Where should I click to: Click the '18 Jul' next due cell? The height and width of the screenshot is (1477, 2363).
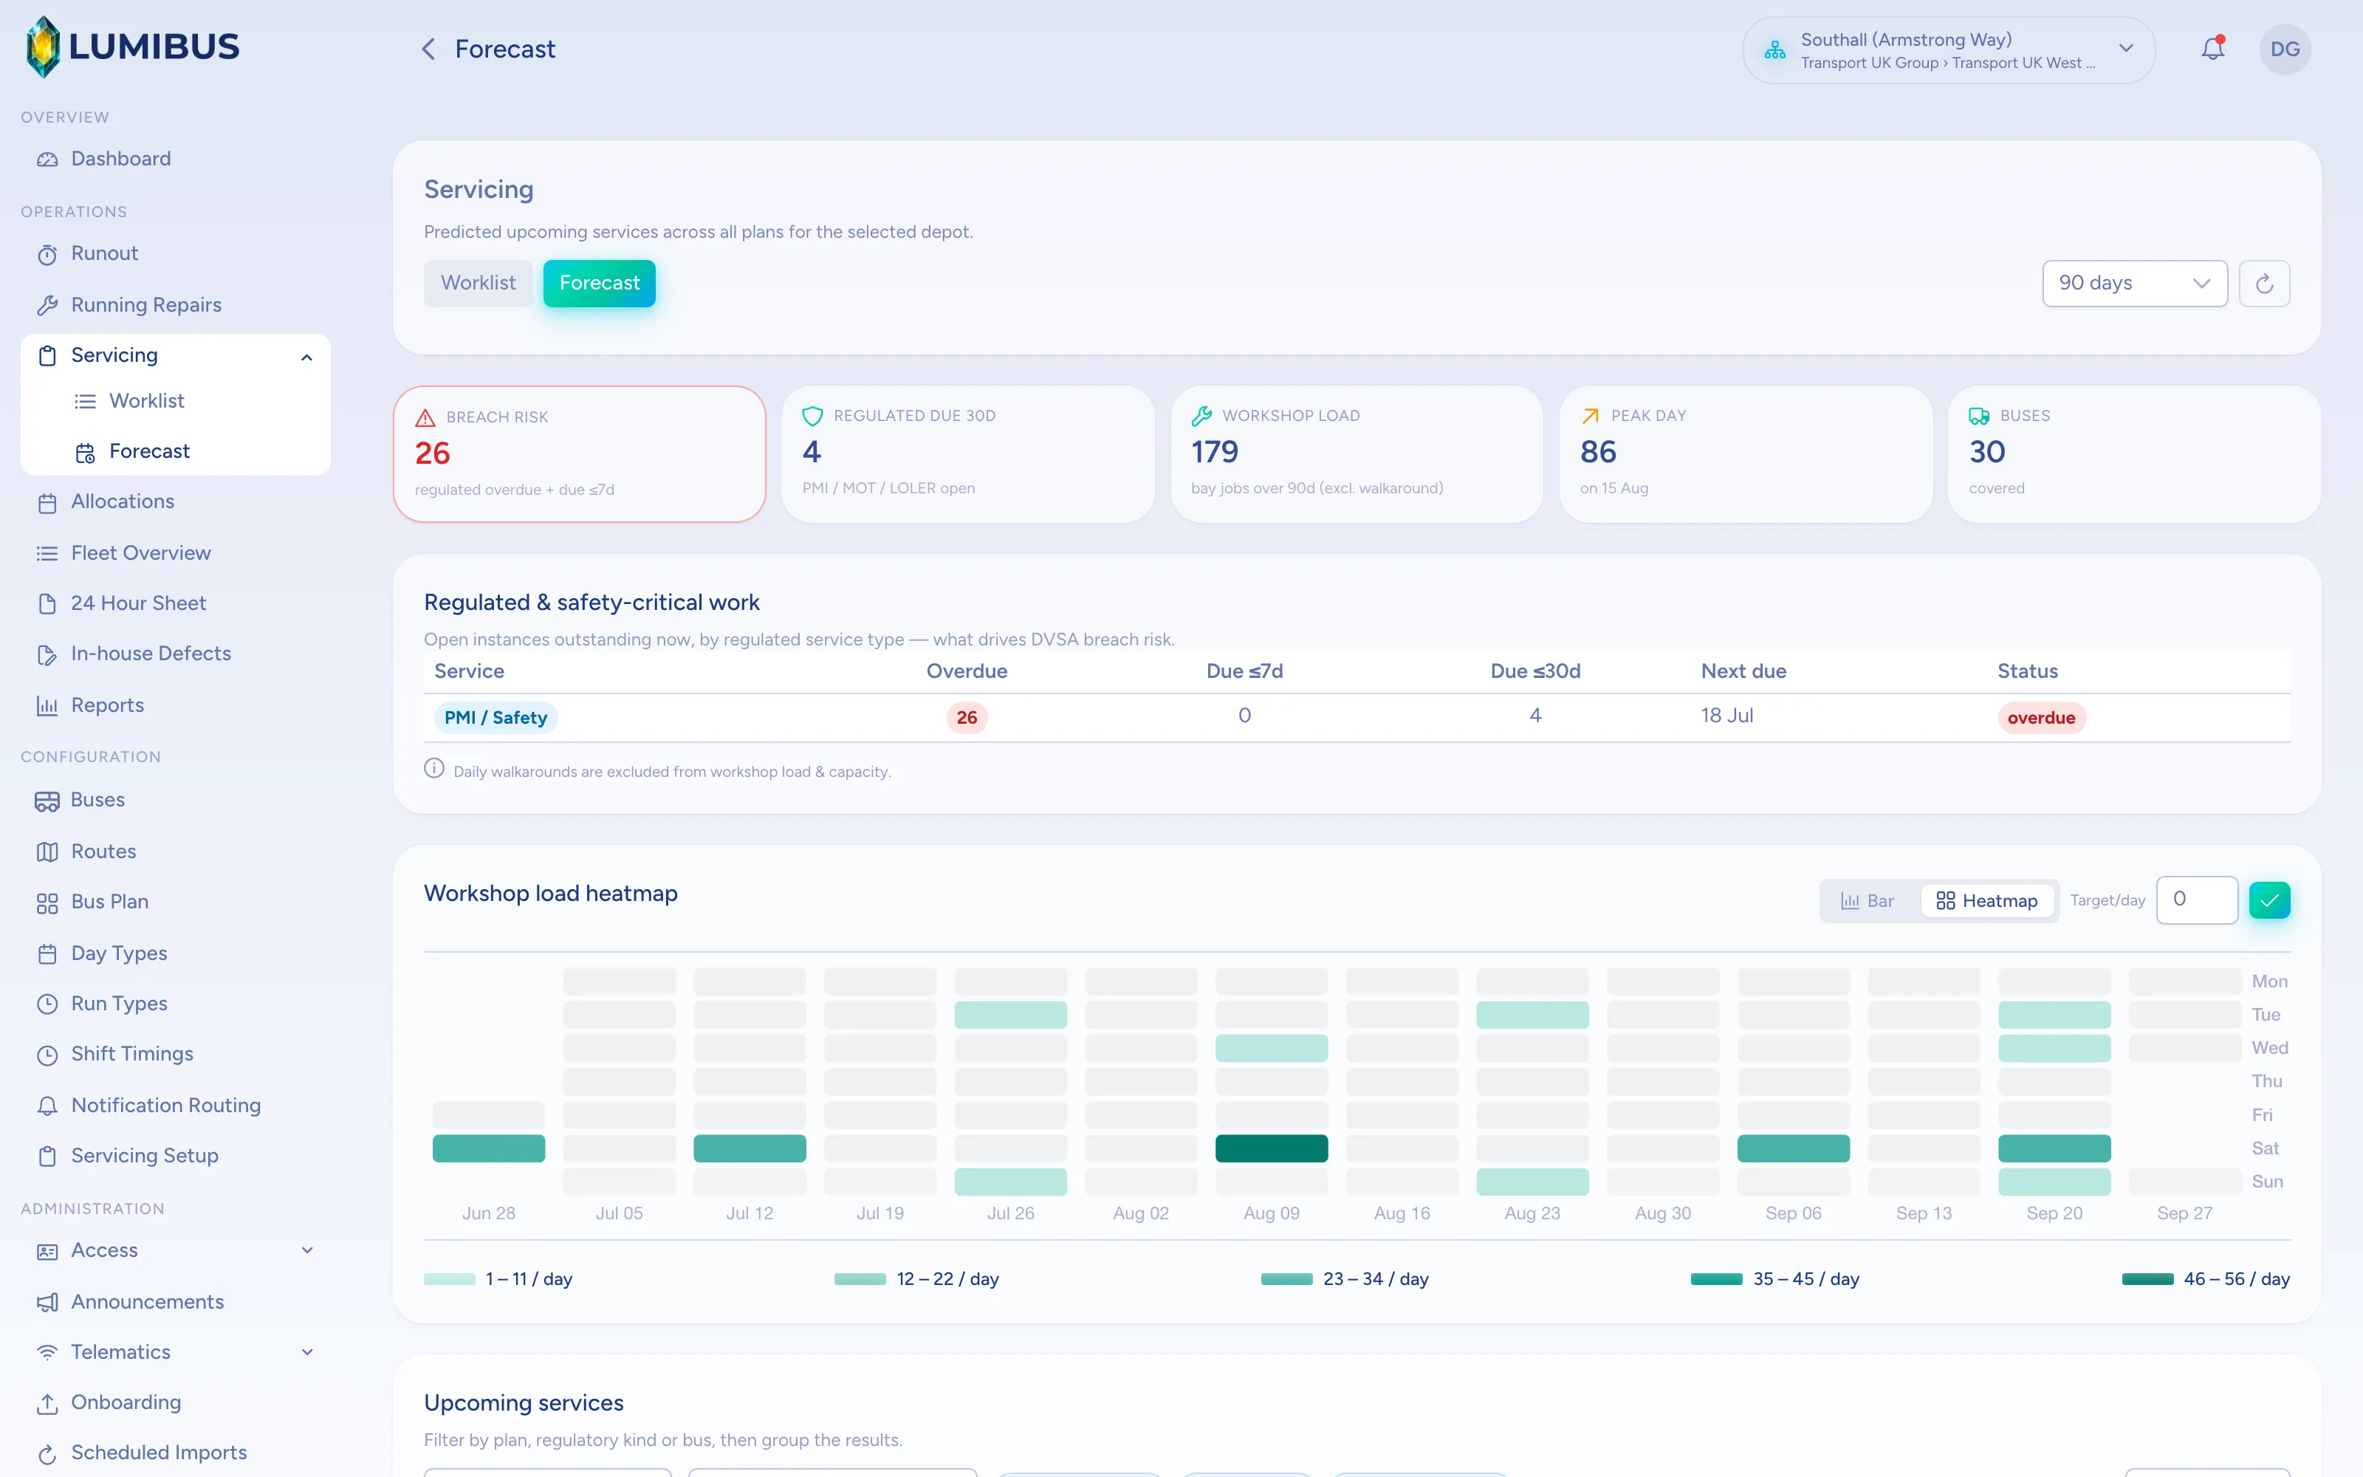tap(1726, 716)
